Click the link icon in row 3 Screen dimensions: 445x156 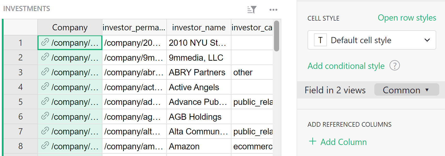pyautogui.click(x=45, y=72)
